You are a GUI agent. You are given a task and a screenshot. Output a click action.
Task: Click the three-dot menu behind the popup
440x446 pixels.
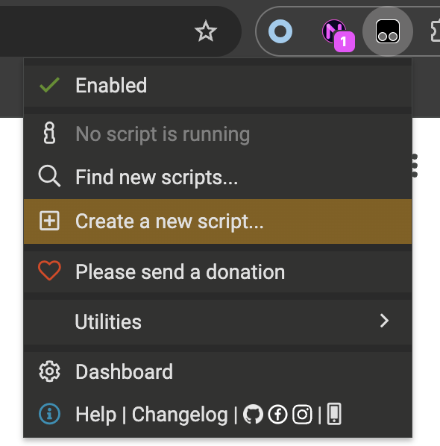pyautogui.click(x=415, y=166)
